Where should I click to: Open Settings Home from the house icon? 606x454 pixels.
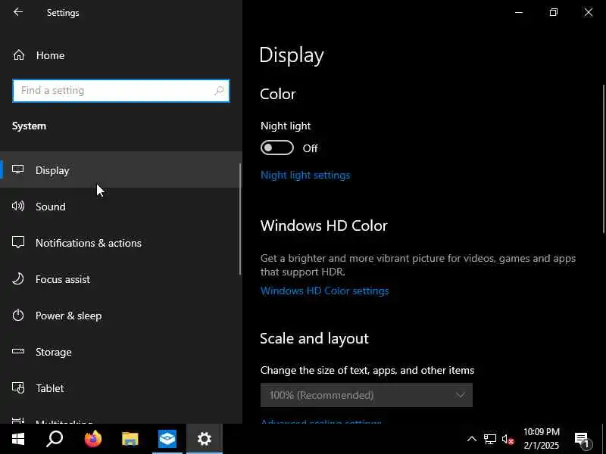pyautogui.click(x=18, y=55)
